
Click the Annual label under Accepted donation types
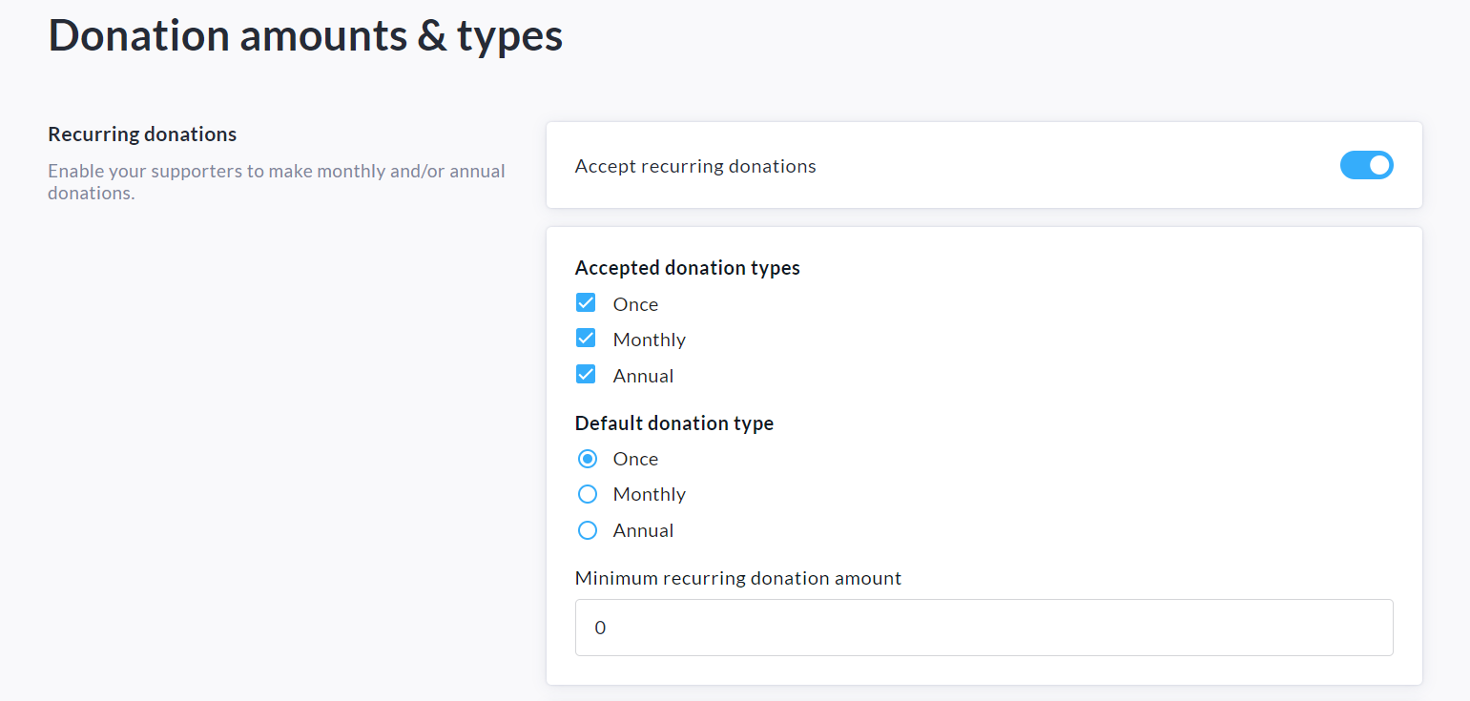(643, 376)
